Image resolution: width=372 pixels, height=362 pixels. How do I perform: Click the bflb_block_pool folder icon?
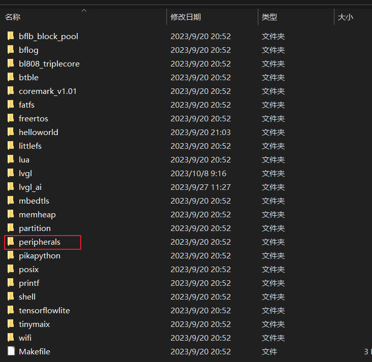(x=11, y=36)
